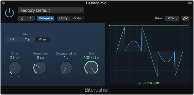Select Clip mode

coord(27,39)
